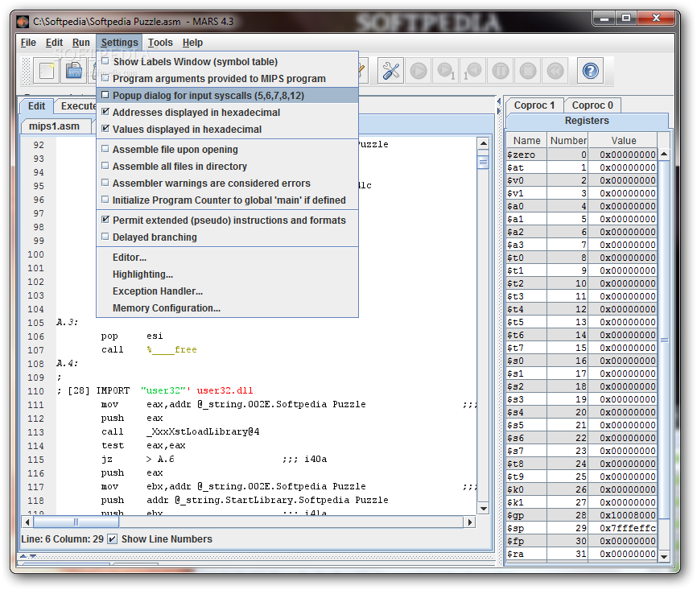697x590 pixels.
Task: Click the New file toolbar icon
Action: pyautogui.click(x=47, y=71)
